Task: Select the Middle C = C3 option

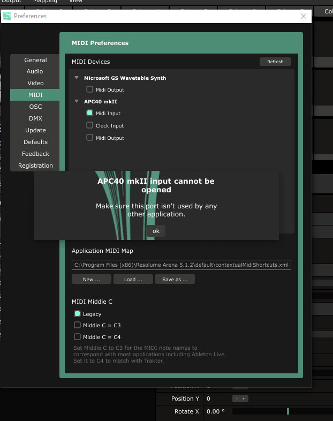Action: tap(78, 326)
